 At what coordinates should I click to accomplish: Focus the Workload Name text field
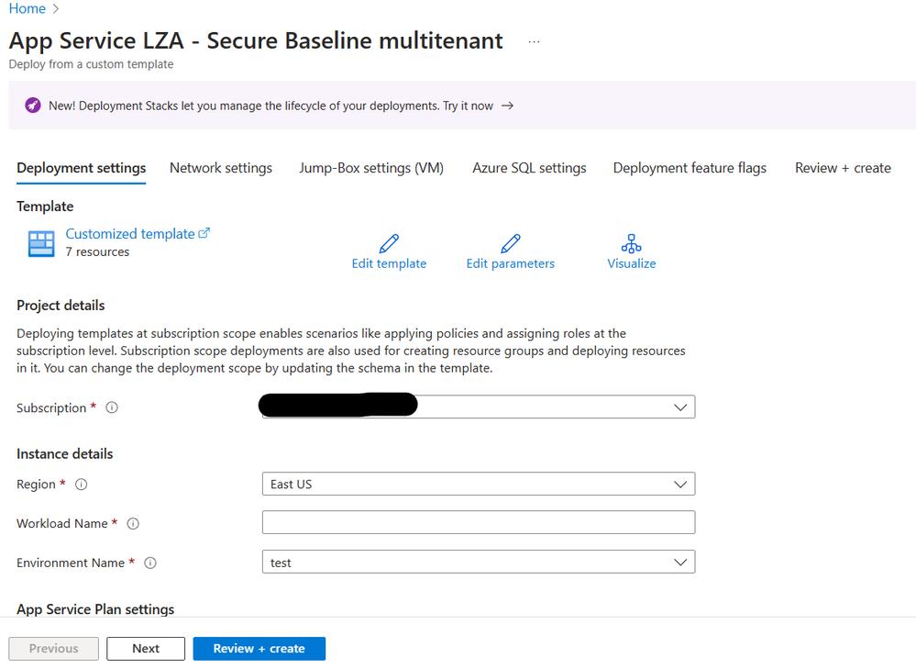479,522
